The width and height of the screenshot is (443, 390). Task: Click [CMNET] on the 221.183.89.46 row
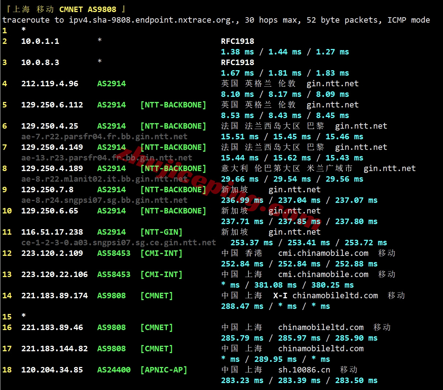click(157, 327)
